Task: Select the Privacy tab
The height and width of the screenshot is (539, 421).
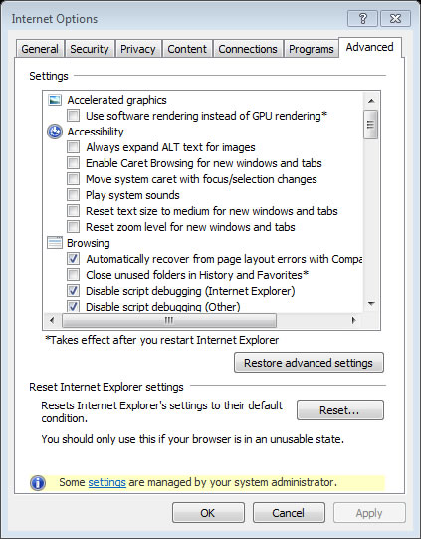Action: [x=138, y=49]
